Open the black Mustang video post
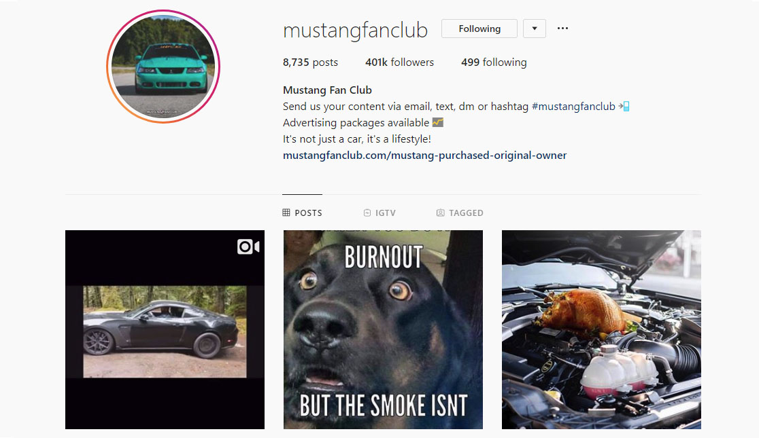This screenshot has height=438, width=759. point(165,330)
